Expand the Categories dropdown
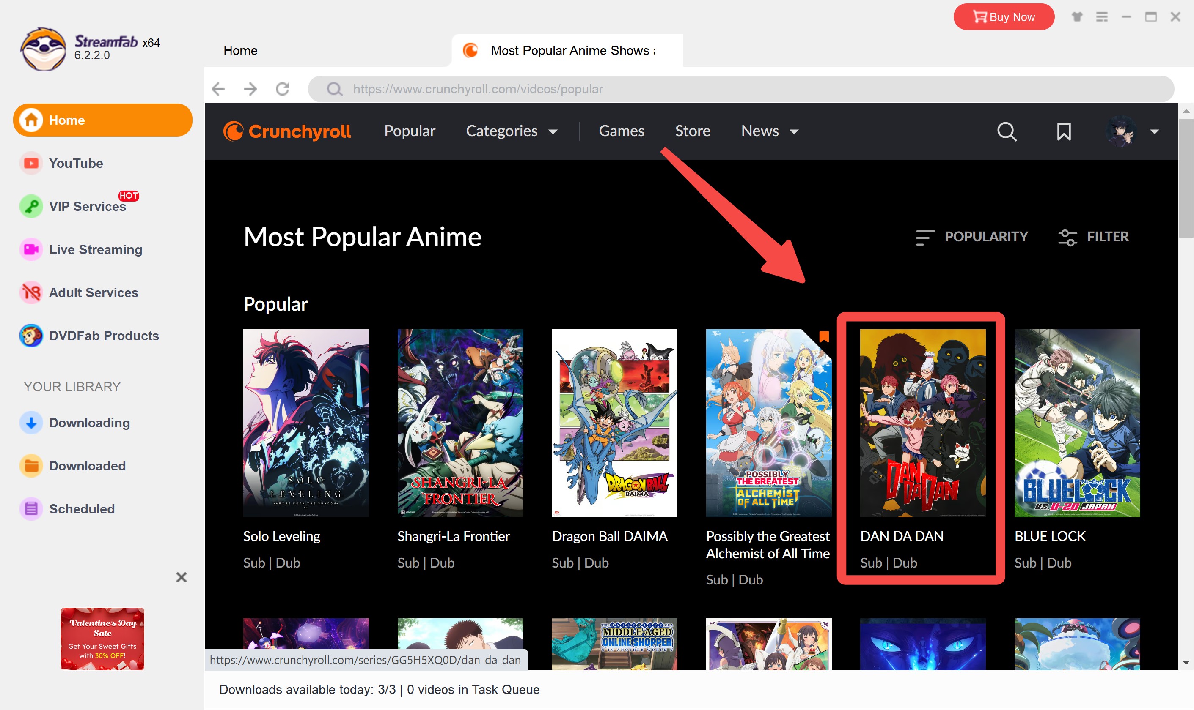 tap(512, 131)
